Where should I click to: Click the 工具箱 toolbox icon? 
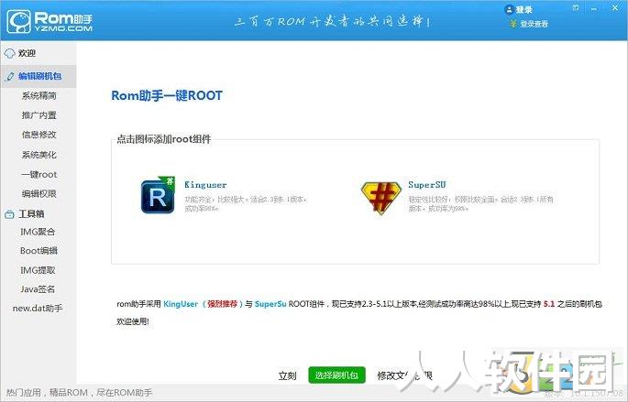click(9, 214)
